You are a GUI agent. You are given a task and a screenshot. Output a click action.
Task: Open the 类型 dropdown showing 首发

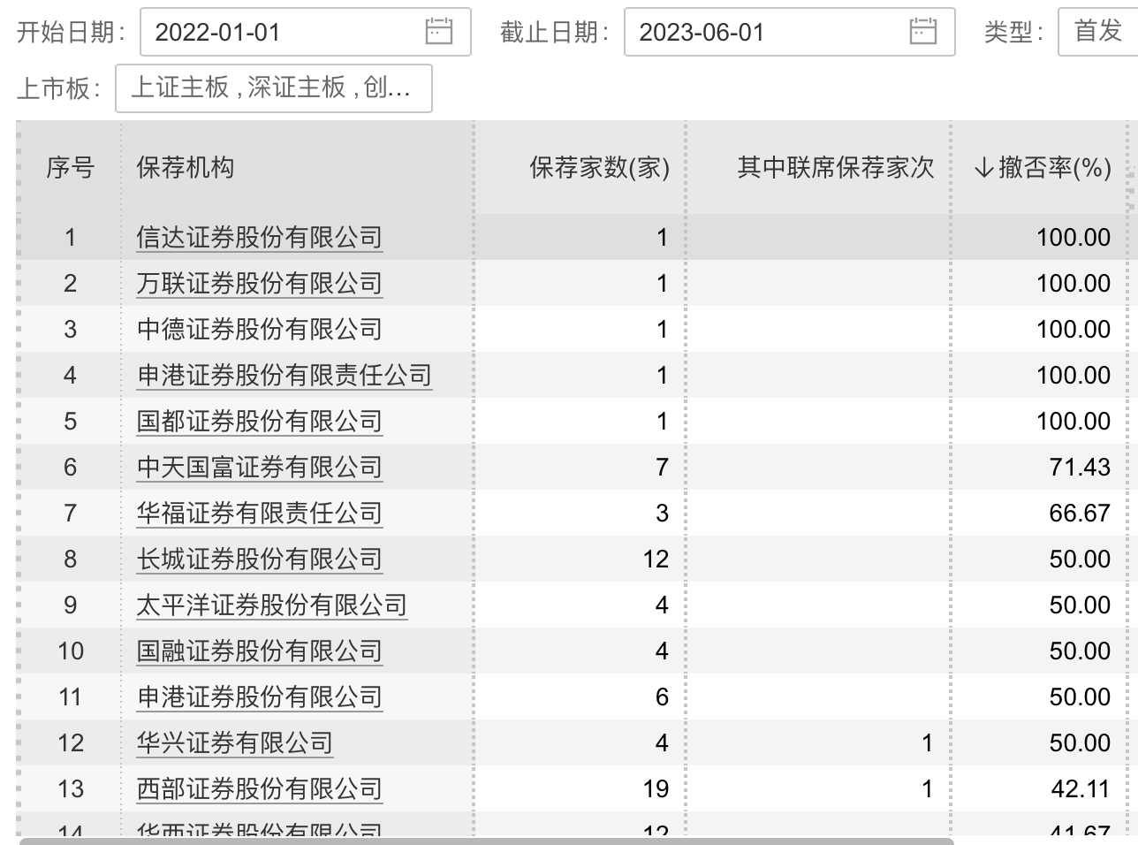coord(1098,32)
